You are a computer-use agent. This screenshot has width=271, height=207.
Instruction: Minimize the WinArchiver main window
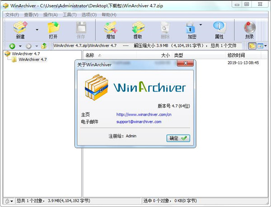tap(237, 5)
